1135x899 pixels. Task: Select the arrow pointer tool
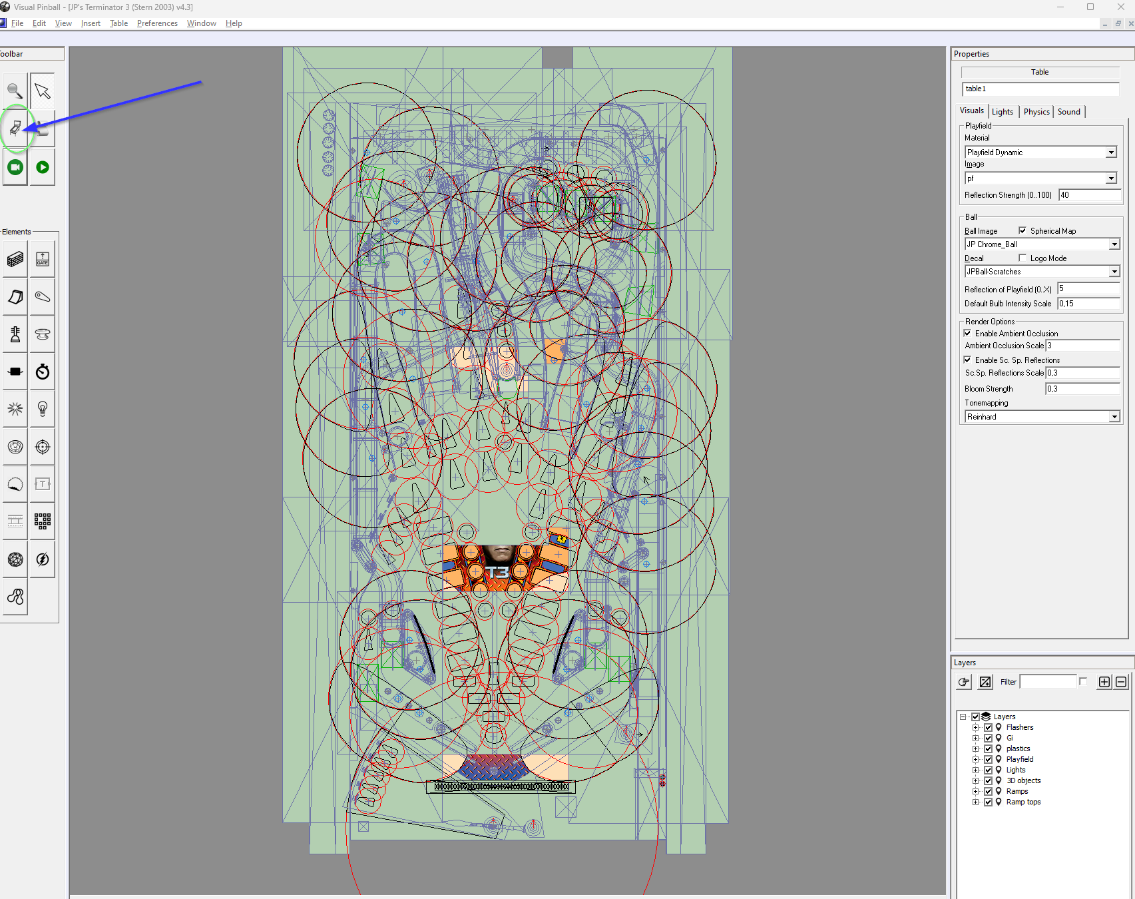click(43, 91)
